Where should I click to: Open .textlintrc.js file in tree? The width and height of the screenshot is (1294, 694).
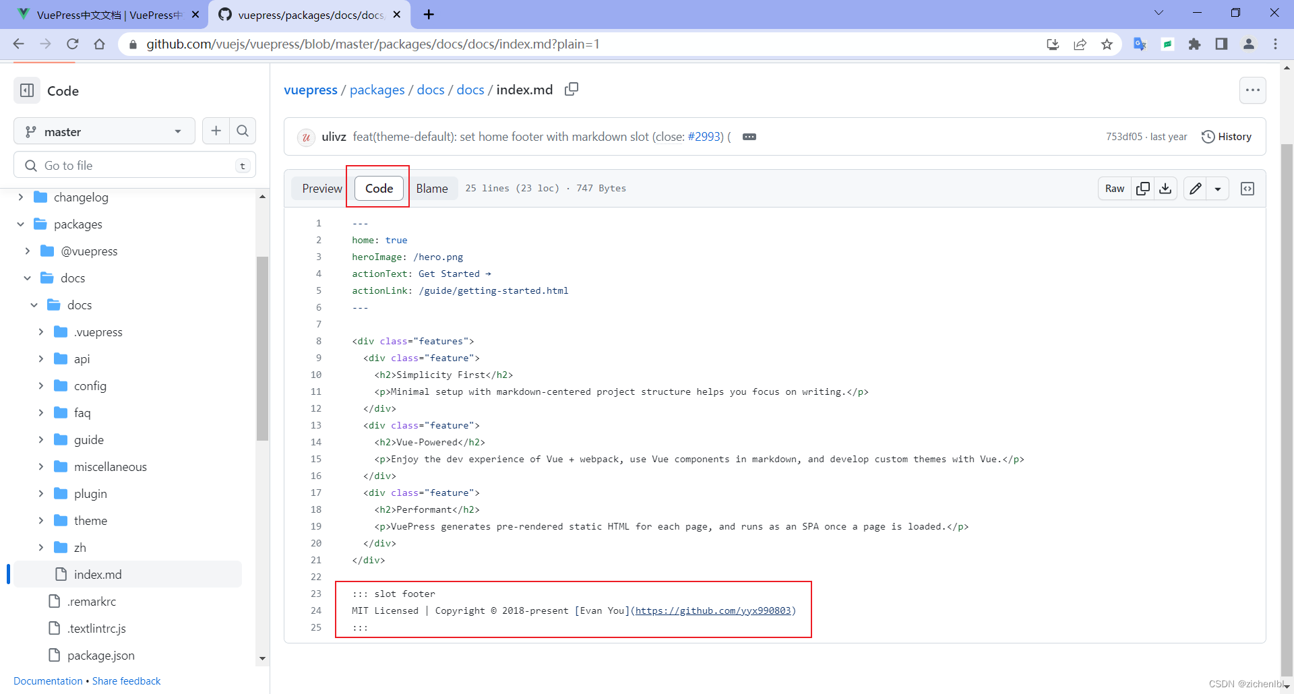coord(96,628)
